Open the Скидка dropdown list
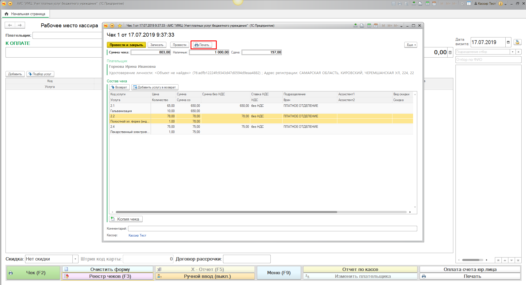Screen dimensions: 526x285 pyautogui.click(x=75, y=259)
